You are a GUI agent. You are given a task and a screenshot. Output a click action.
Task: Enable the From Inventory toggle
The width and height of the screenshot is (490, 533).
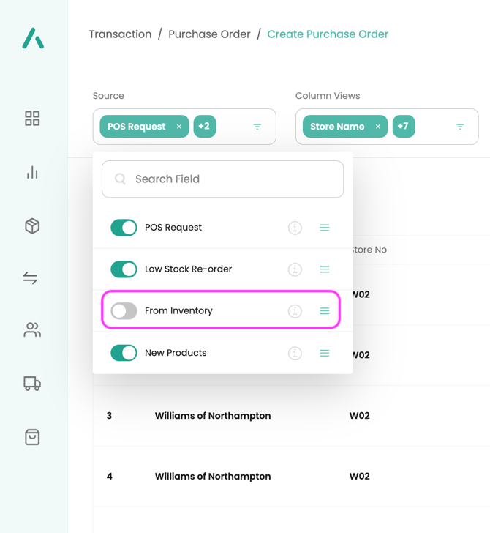(124, 311)
